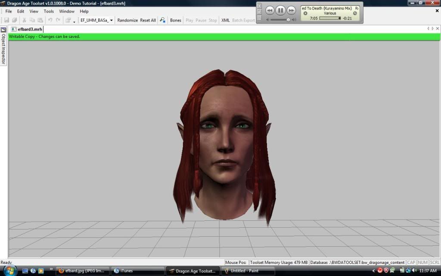Skip to next track in iTunes
Image resolution: width=441 pixels, height=276 pixels.
click(x=292, y=10)
